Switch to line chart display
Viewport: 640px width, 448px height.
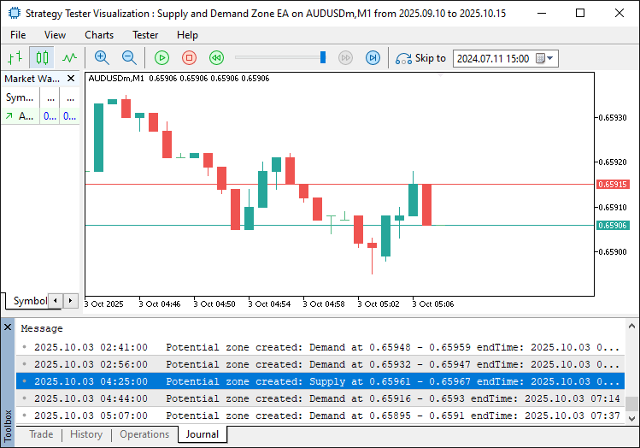(x=69, y=58)
